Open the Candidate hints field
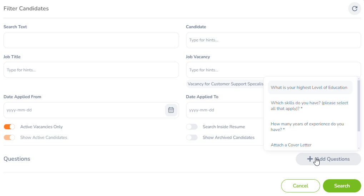Image resolution: width=364 pixels, height=196 pixels. point(273,40)
